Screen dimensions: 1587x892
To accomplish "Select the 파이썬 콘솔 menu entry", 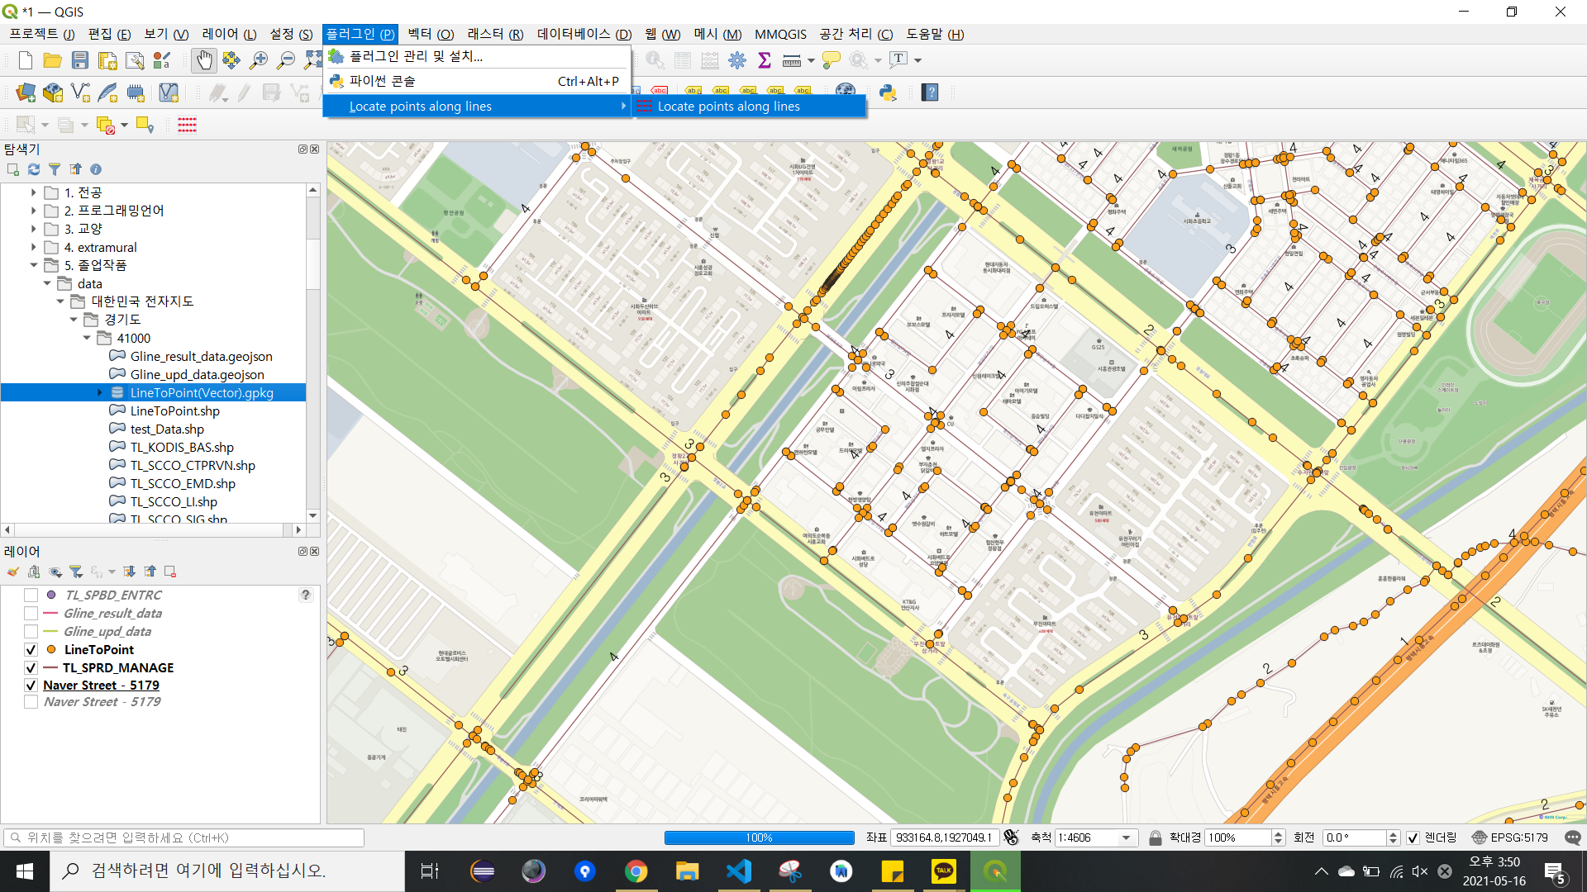I will click(x=382, y=81).
